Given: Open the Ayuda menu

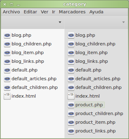Looking at the screenshot, I should tap(96, 12).
